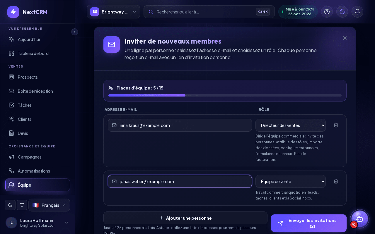The height and width of the screenshot is (234, 375).
Task: Open the AI assistant robot button
Action: (x=360, y=219)
